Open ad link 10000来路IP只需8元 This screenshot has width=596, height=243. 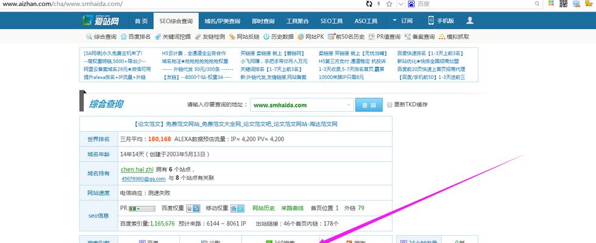point(341,78)
